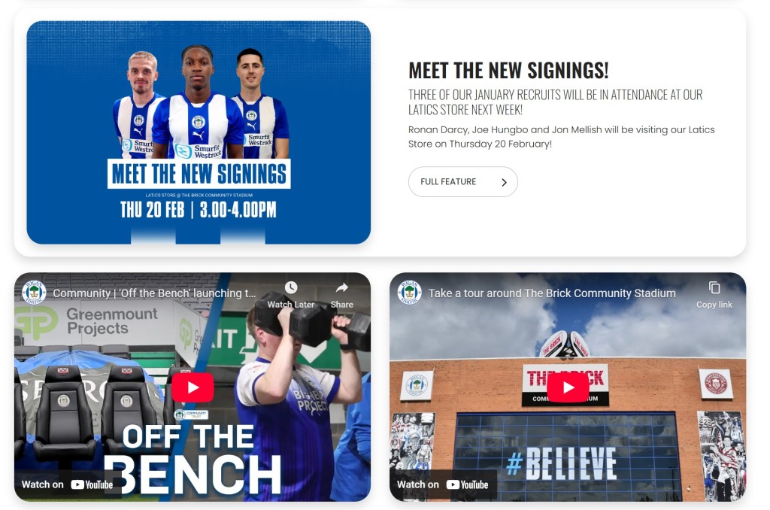770x510 pixels.
Task: Click Watch on YouTube on stadium tour video
Action: [x=442, y=484]
